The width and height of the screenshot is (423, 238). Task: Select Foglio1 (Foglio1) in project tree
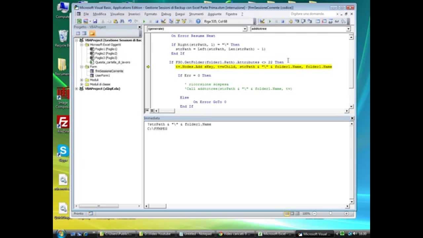coord(106,49)
